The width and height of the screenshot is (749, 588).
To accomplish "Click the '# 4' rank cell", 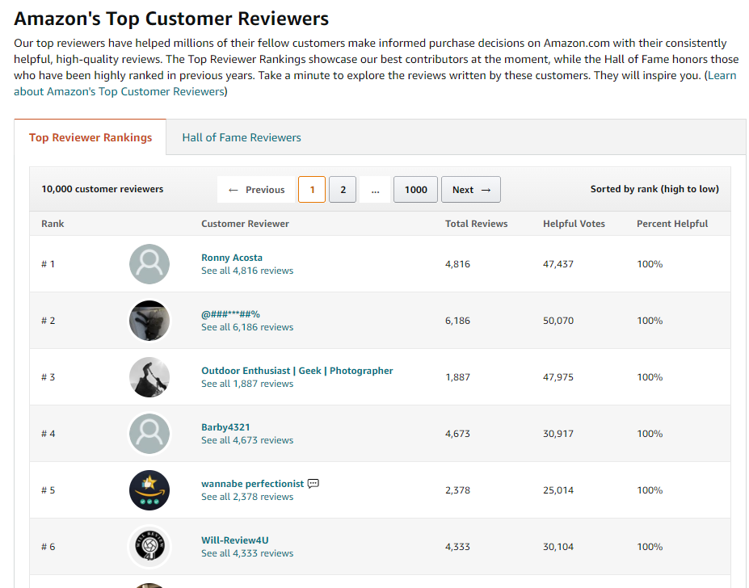I will [48, 434].
